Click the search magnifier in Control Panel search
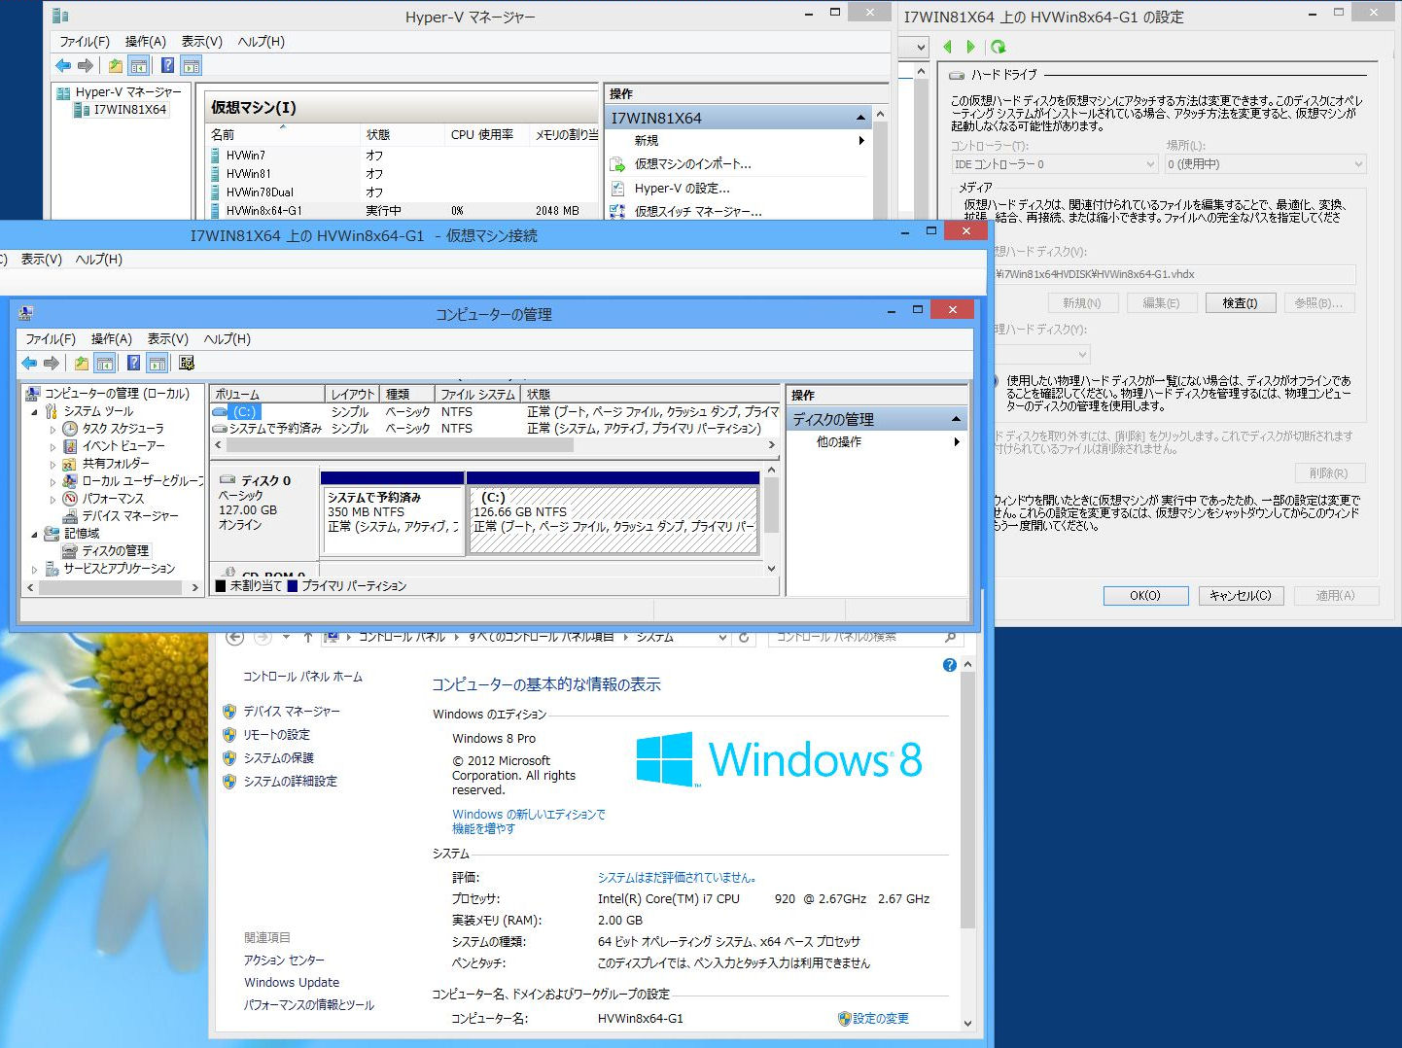 click(950, 638)
